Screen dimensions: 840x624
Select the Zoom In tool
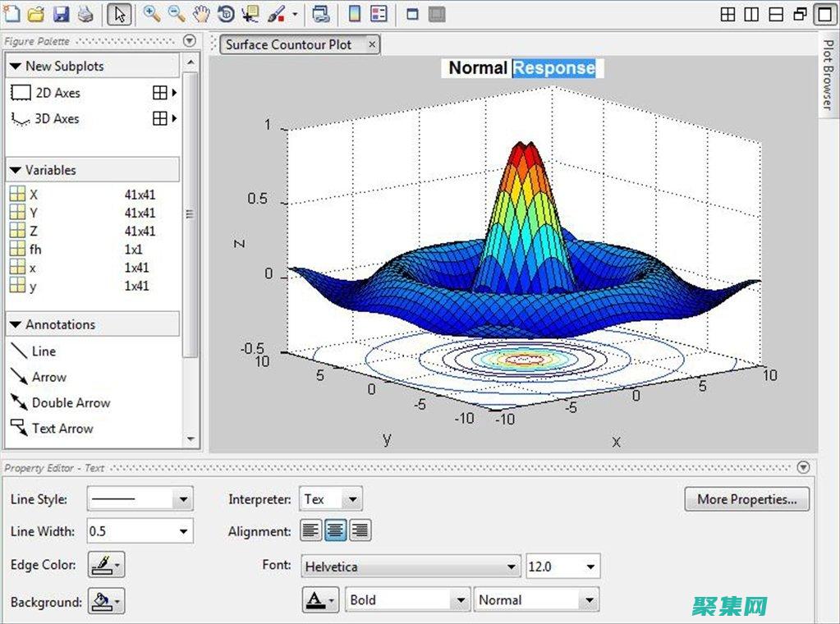coord(150,14)
